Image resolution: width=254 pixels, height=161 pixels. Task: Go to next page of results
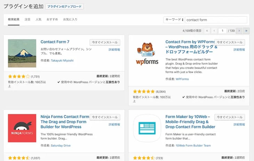[x=239, y=31]
